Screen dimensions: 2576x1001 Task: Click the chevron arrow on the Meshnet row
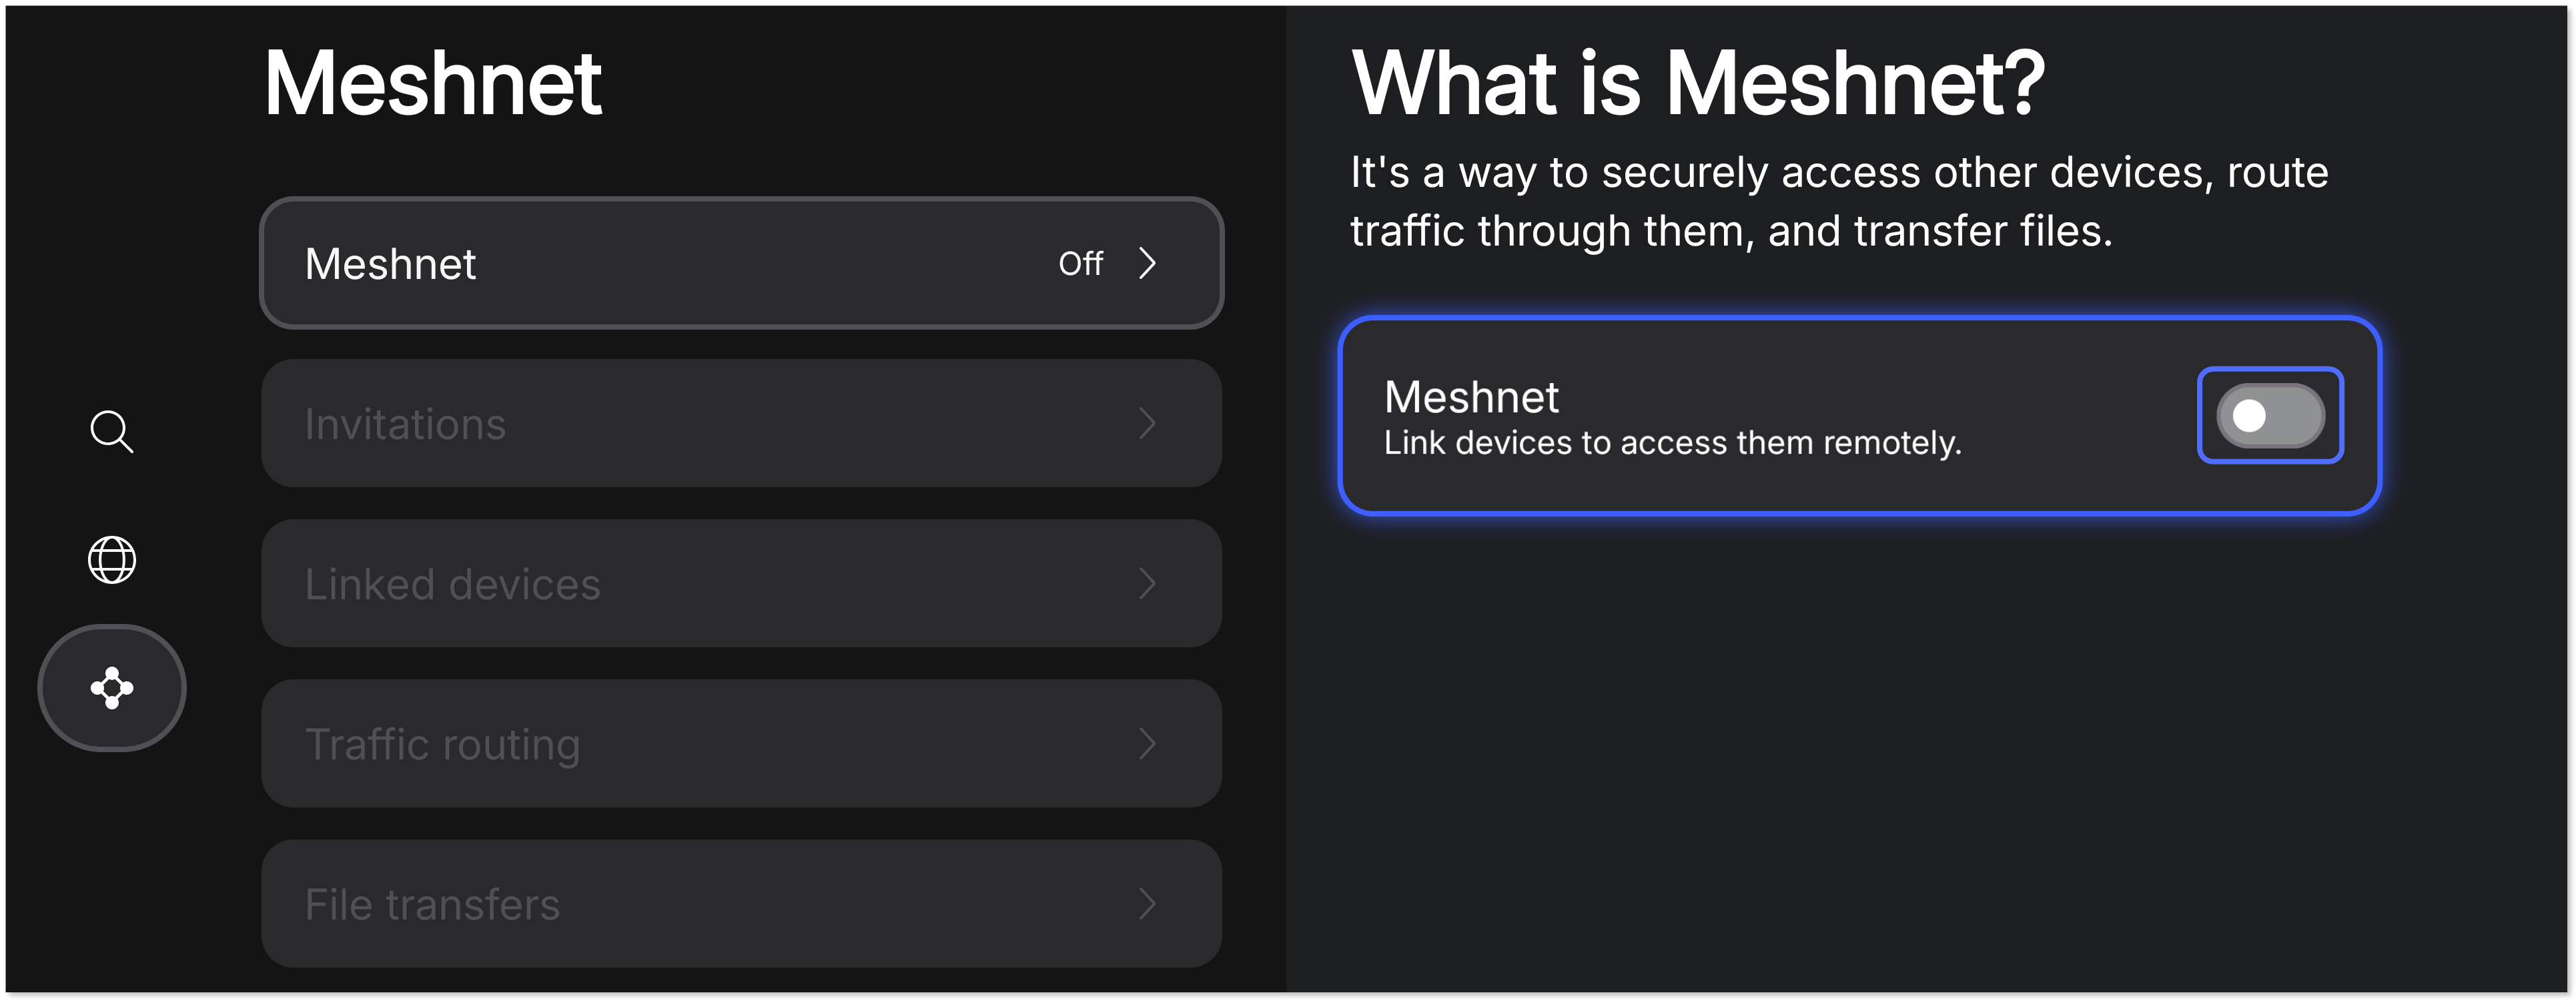pos(1147,263)
